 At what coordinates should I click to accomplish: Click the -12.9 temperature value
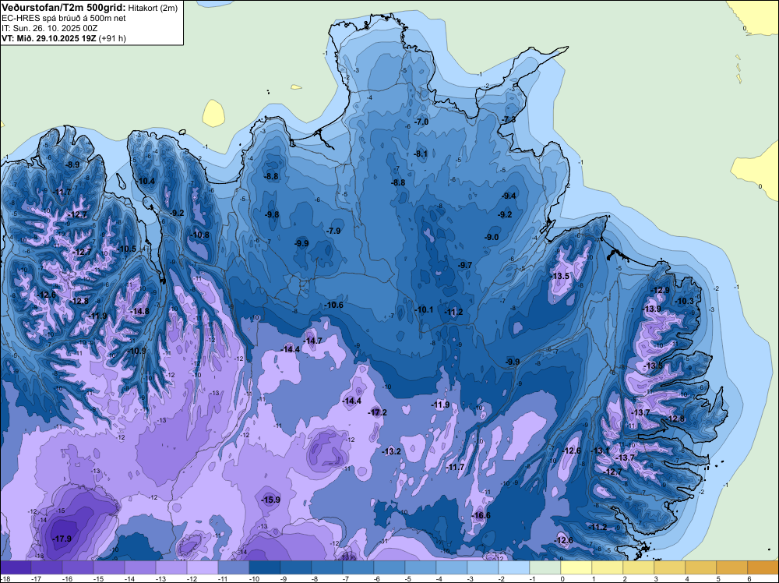[661, 290]
